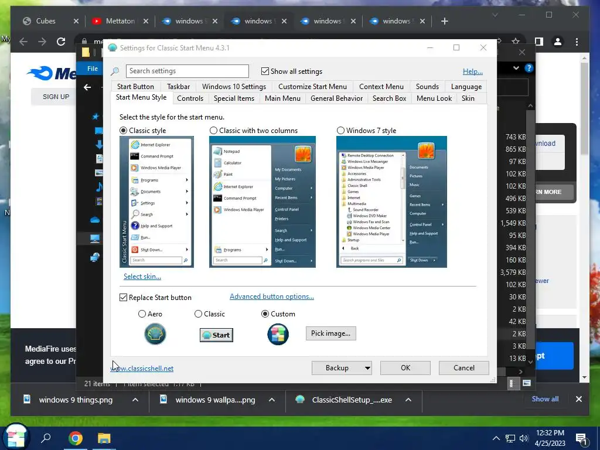The width and height of the screenshot is (600, 450).
Task: Open Advanced button options link
Action: point(272,296)
